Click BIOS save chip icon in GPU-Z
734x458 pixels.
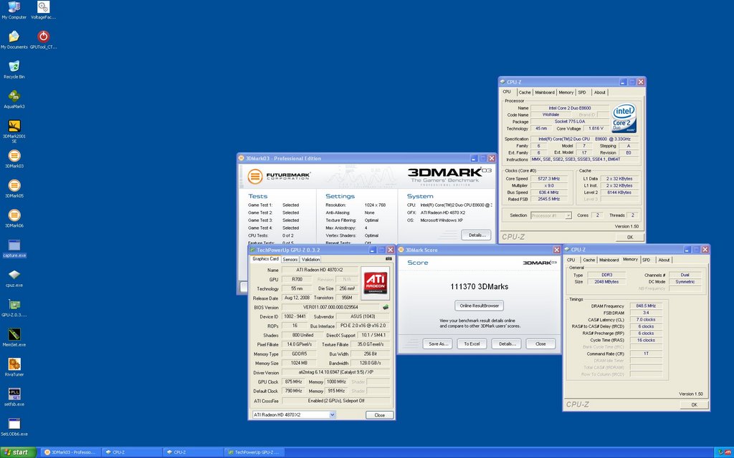pos(385,307)
